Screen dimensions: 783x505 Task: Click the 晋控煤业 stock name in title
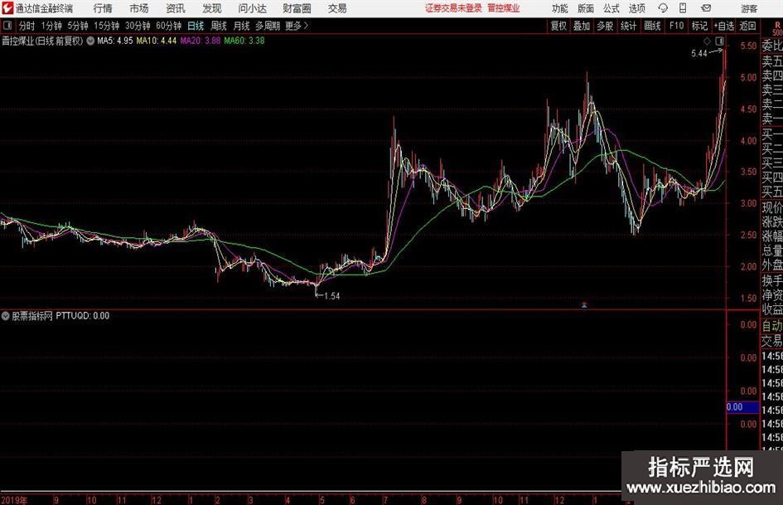[x=504, y=8]
